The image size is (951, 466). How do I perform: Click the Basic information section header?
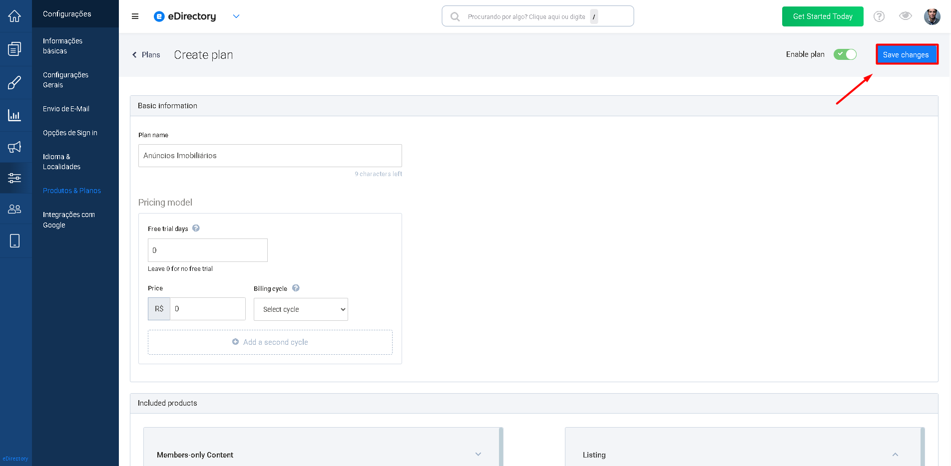534,106
